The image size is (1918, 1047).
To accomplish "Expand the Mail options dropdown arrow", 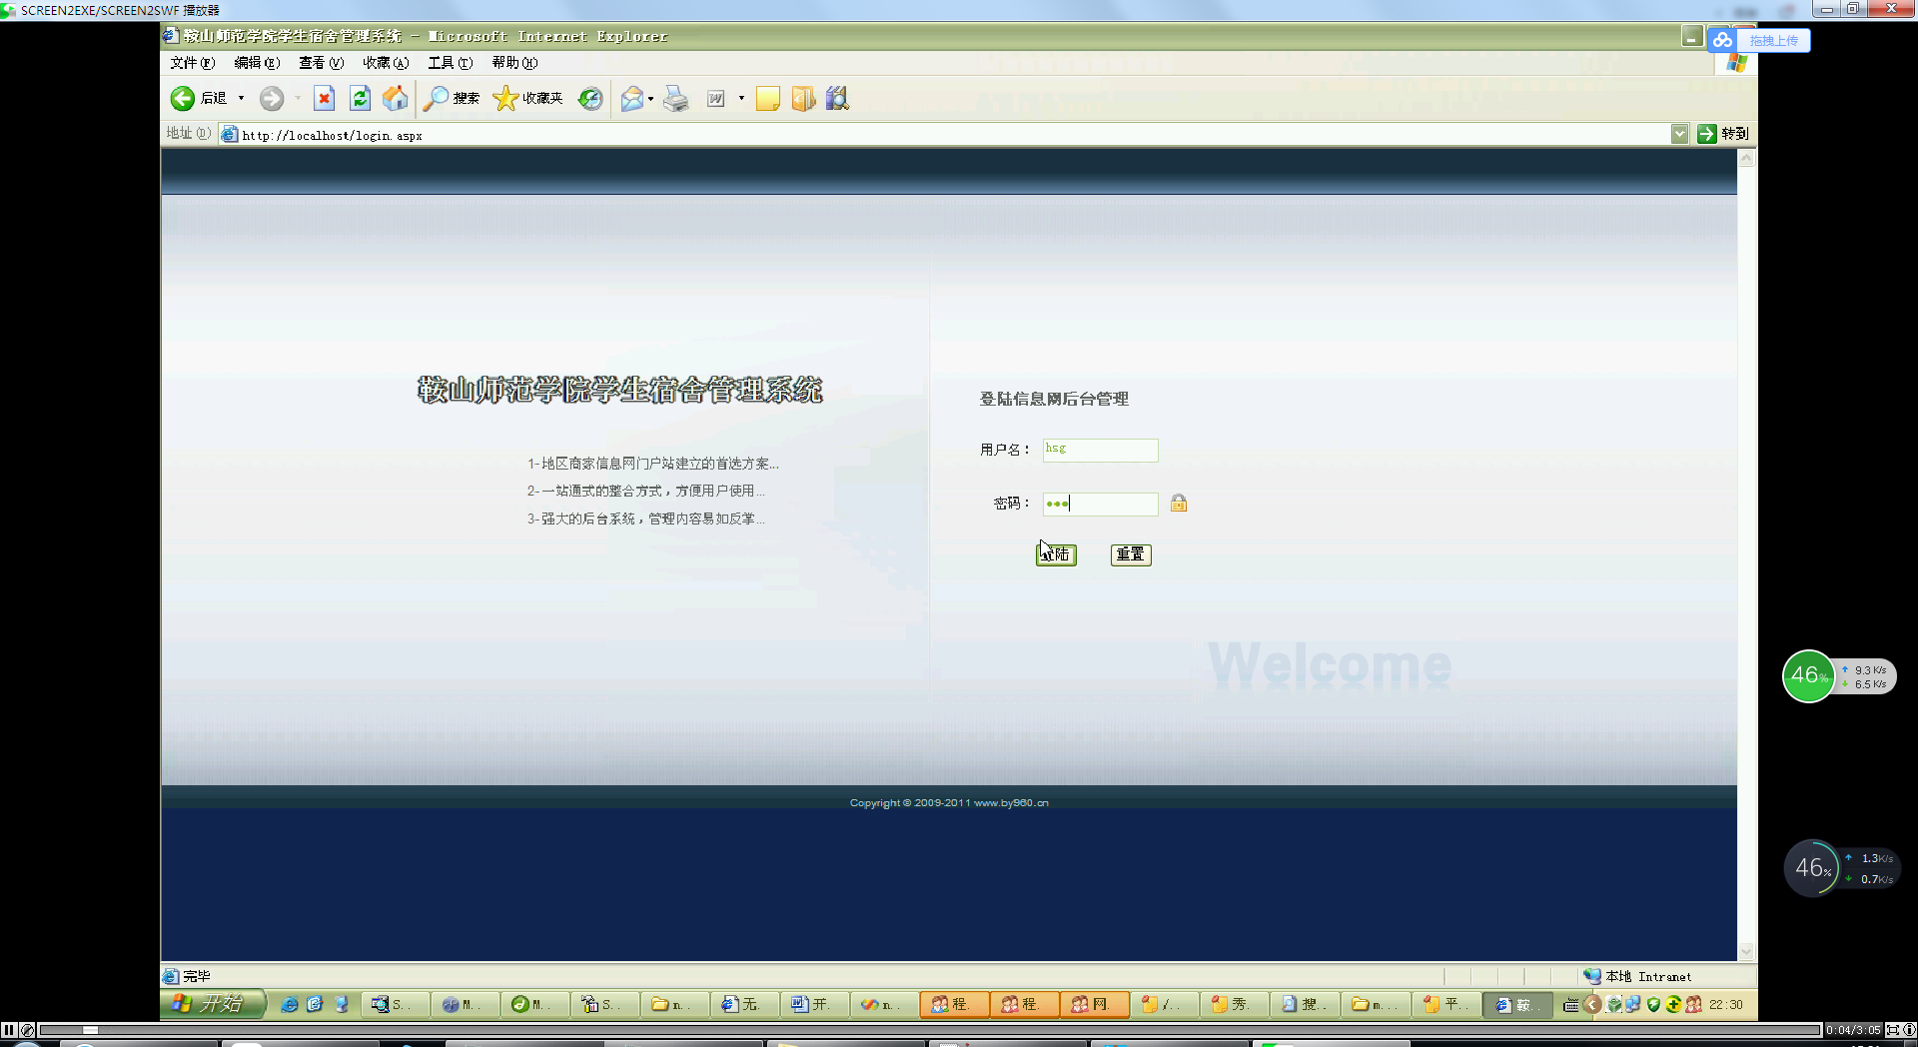I will point(650,98).
